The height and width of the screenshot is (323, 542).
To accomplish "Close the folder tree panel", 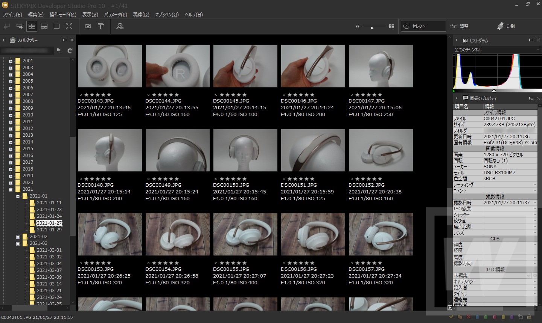I will (x=72, y=40).
